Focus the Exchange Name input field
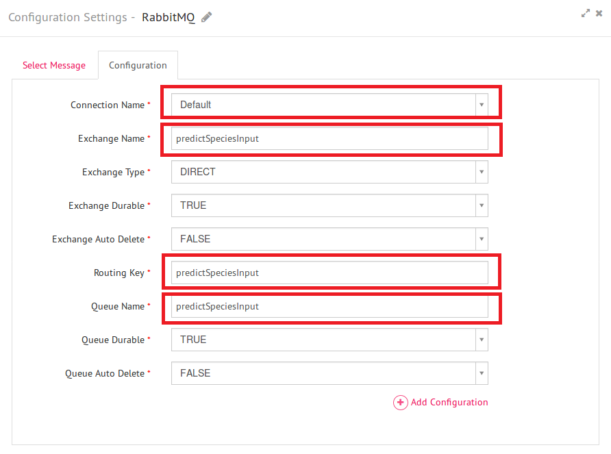 coord(329,138)
